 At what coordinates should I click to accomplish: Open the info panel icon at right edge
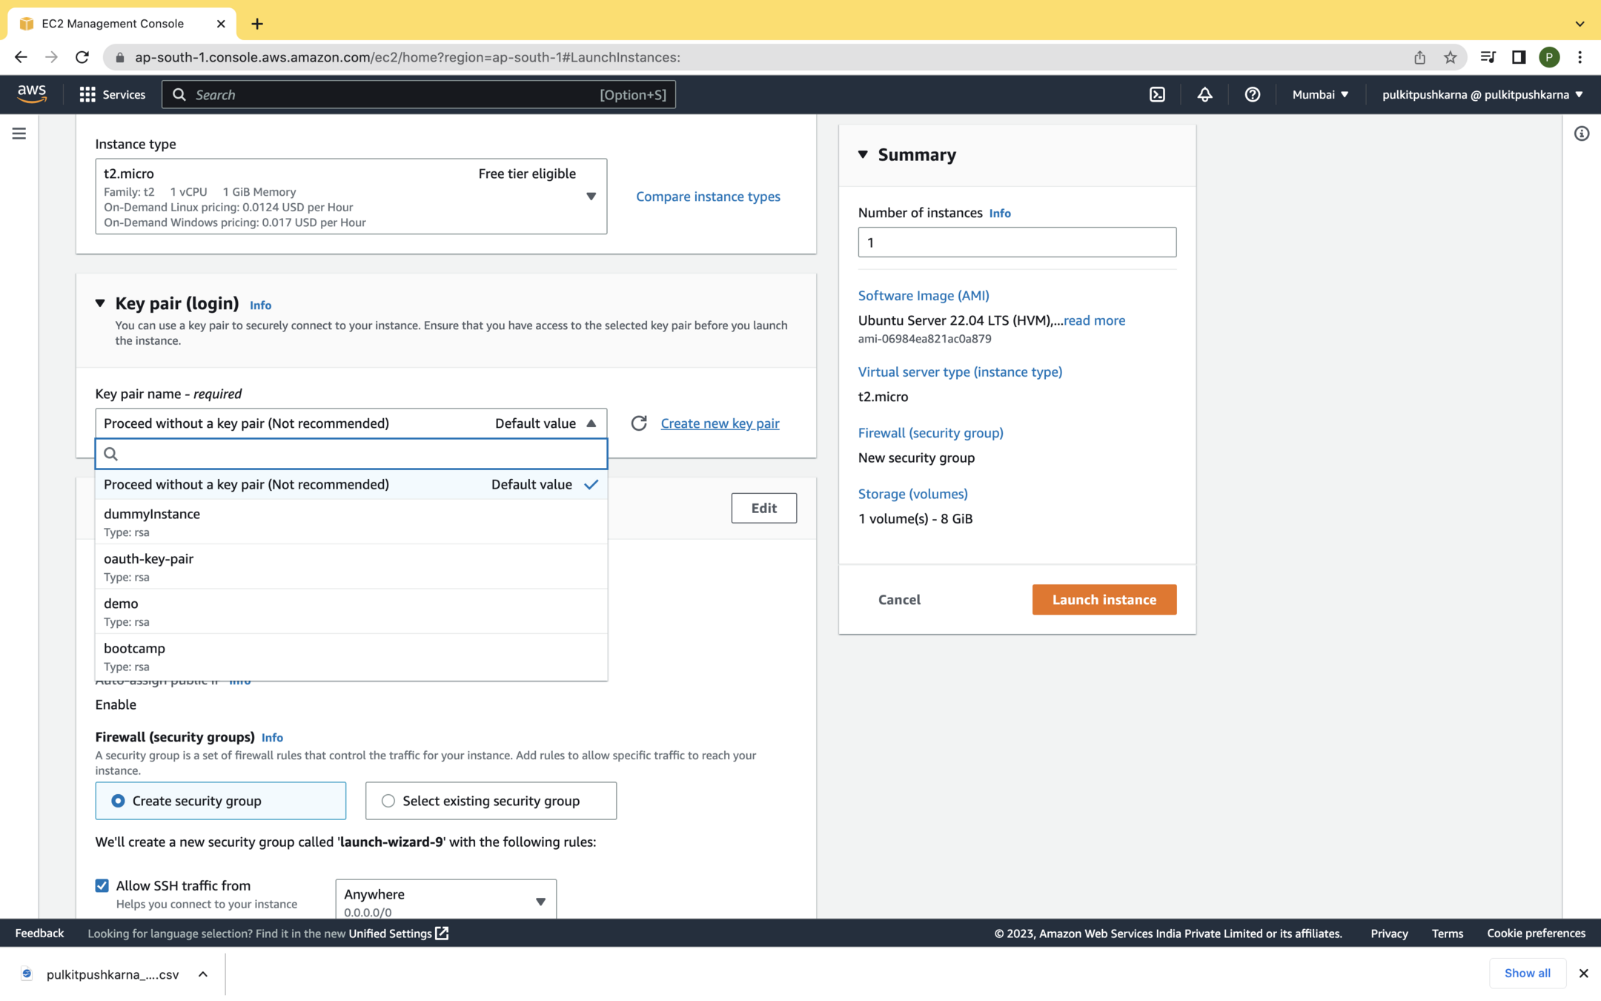(1581, 133)
